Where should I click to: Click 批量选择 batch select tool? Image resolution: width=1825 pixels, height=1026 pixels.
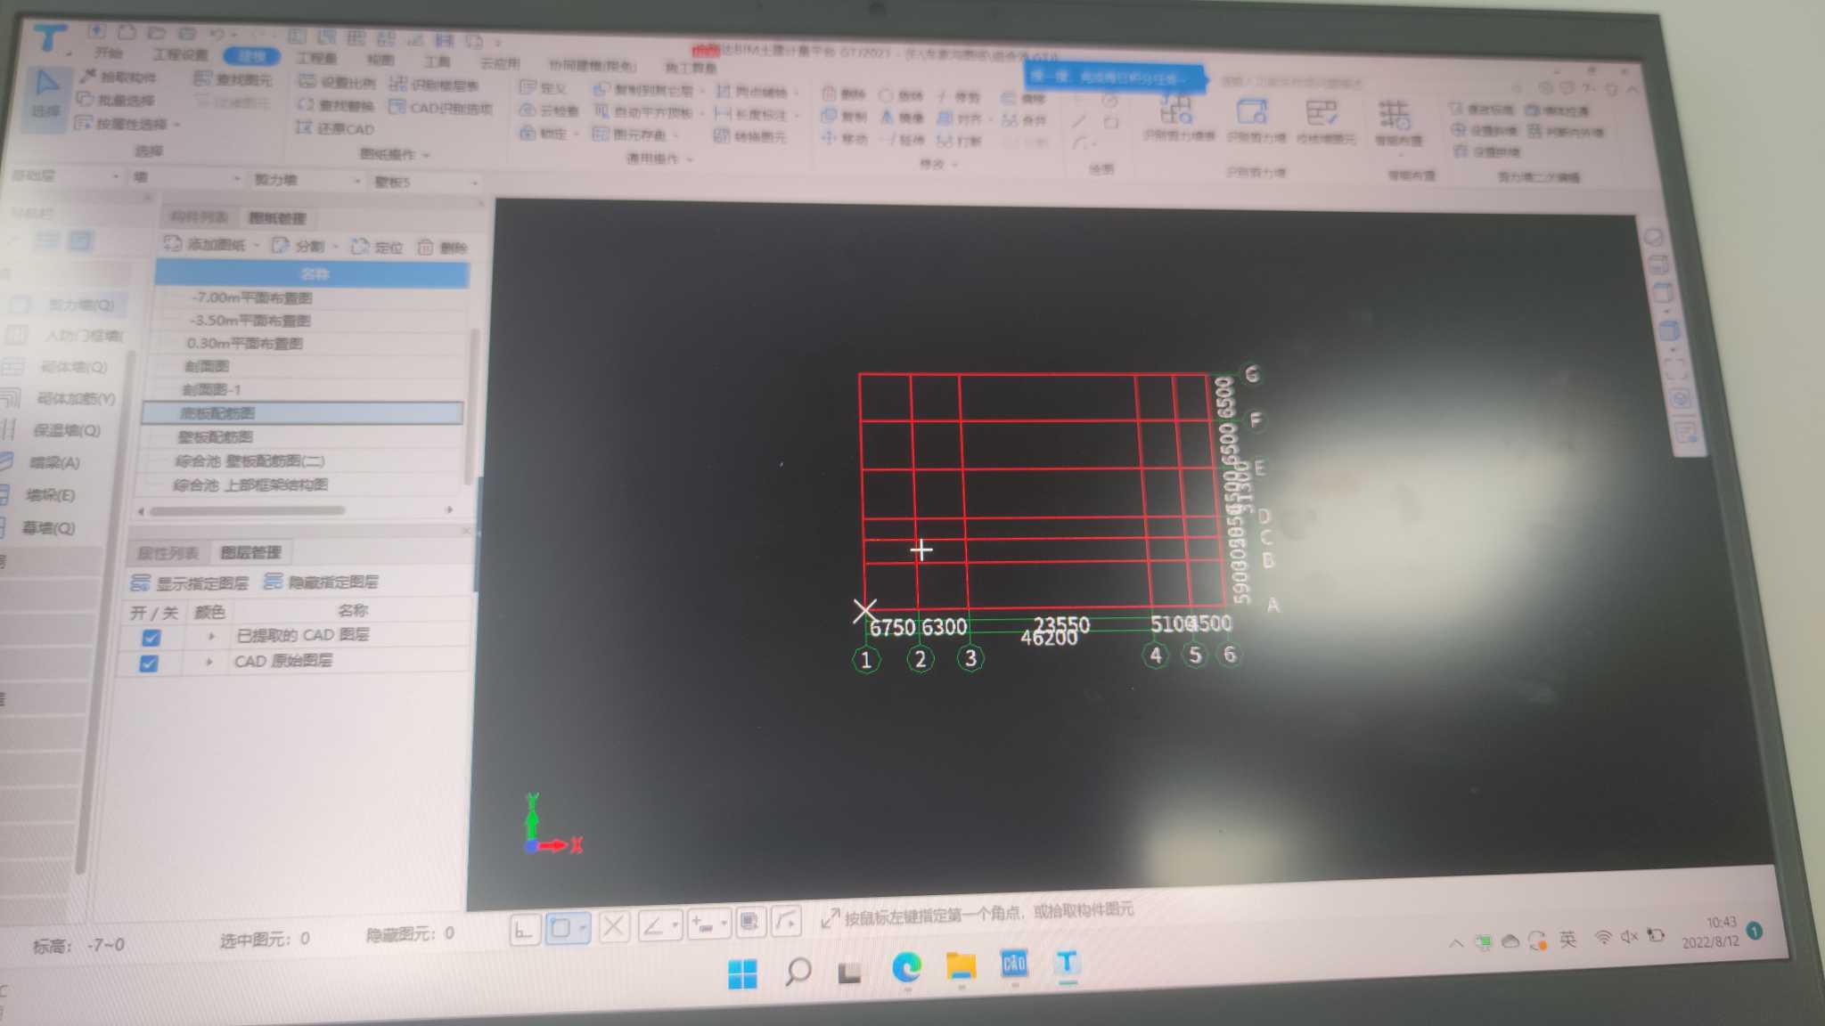point(116,100)
